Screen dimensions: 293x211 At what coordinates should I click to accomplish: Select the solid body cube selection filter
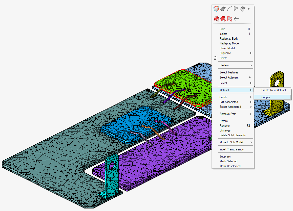click(x=216, y=9)
